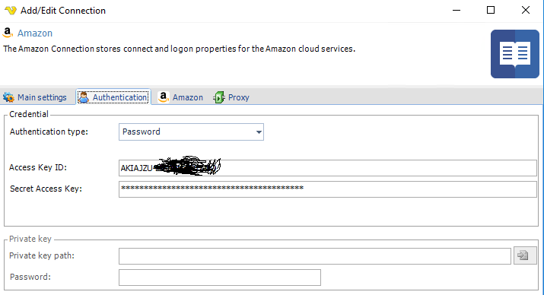Switch to the Main settings tab
This screenshot has width=544, height=295.
[x=35, y=97]
